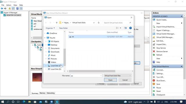Screen dimensions: 186x104
Task: Collapse the This PC tree node
Action: (x=45, y=38)
